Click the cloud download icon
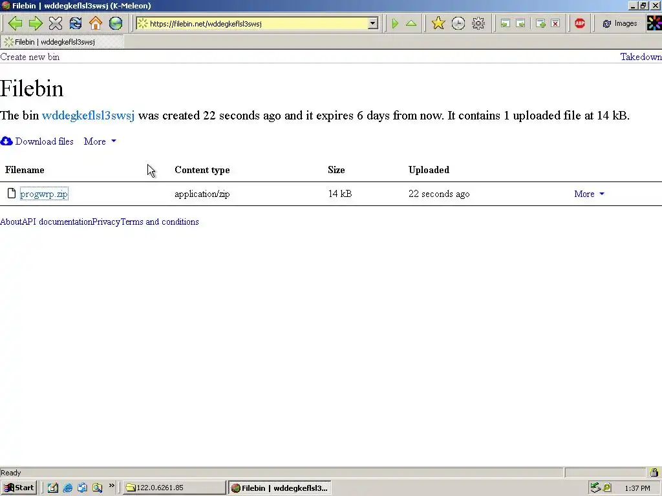The image size is (662, 496). tap(6, 141)
